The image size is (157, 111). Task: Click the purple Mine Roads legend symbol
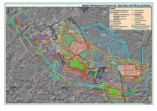point(111,25)
